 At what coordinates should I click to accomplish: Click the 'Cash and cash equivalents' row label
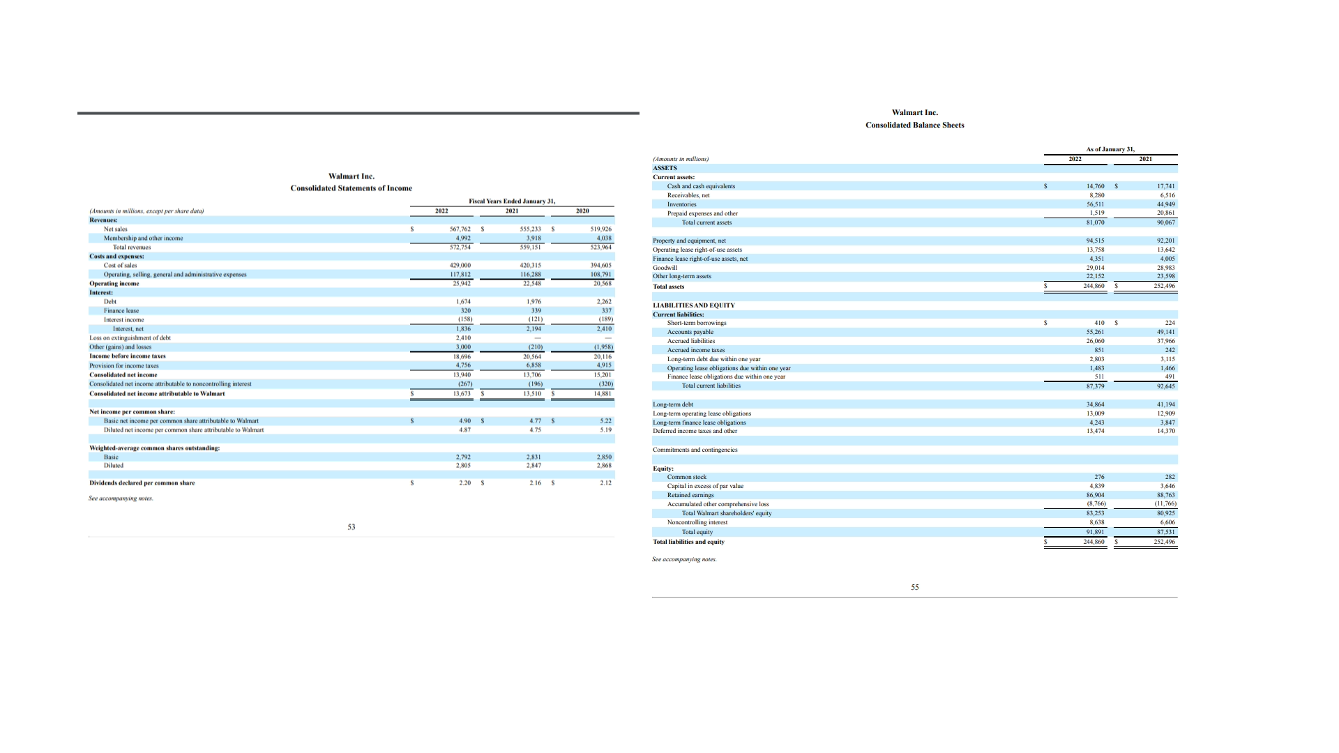tap(701, 186)
